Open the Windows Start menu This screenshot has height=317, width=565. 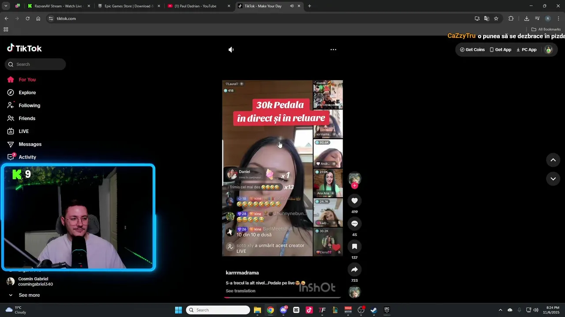(178, 310)
